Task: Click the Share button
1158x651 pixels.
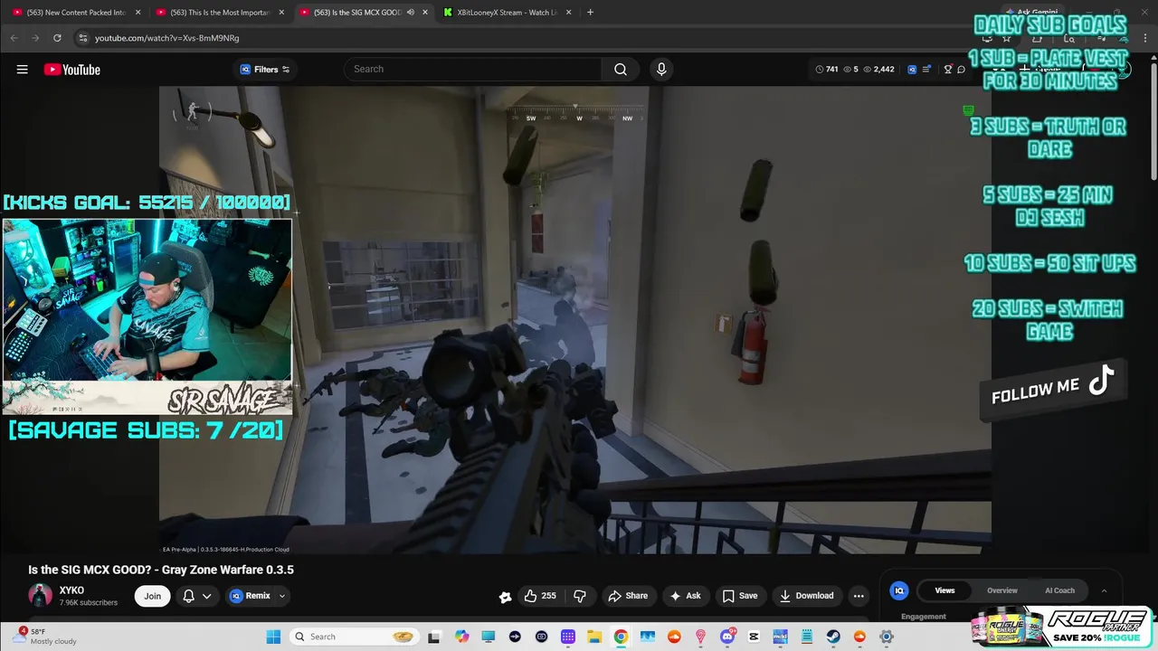Action: coord(628,596)
